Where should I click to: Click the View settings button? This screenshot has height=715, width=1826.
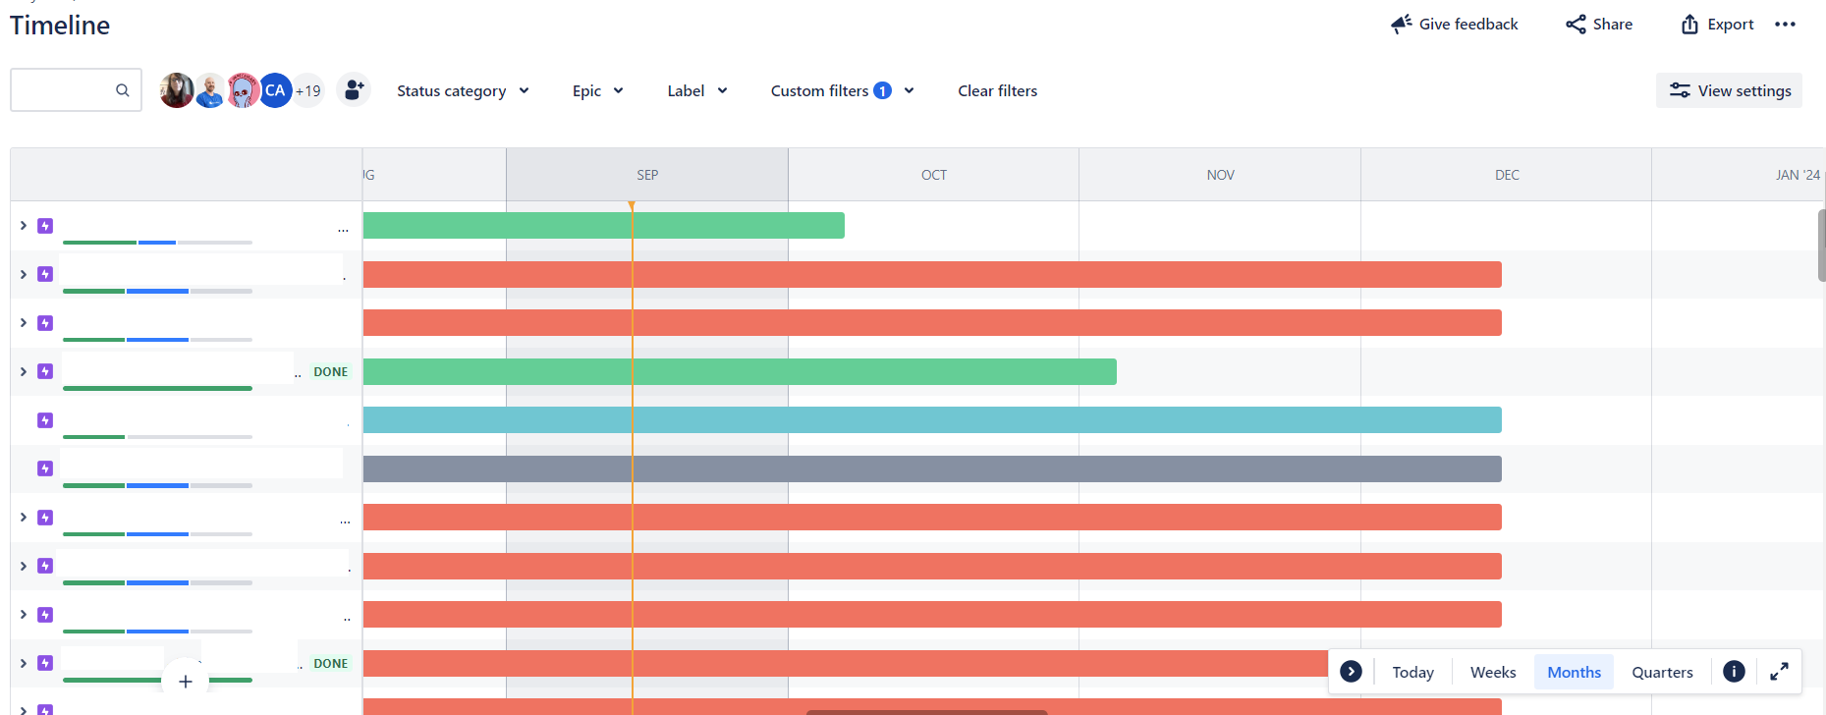click(1729, 90)
